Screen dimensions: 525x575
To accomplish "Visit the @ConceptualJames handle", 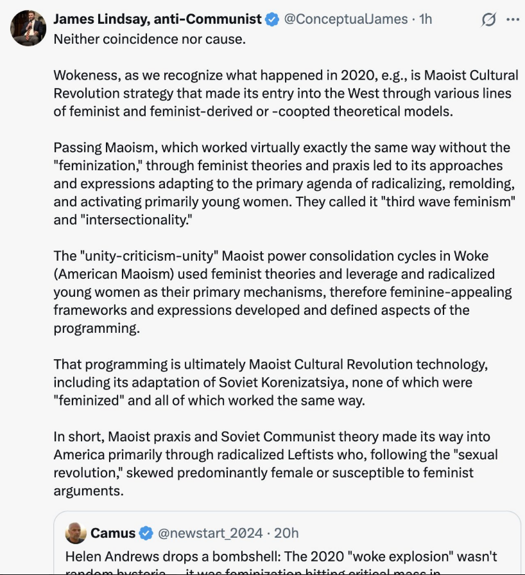I will point(346,19).
